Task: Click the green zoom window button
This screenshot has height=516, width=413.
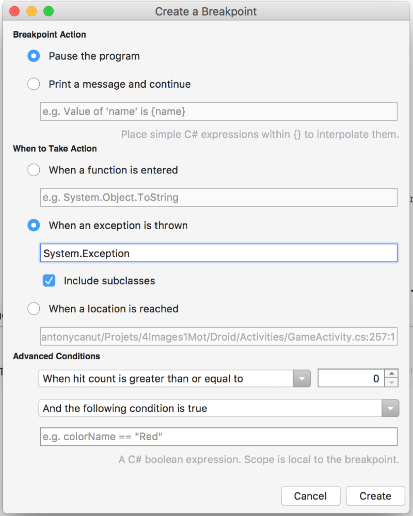Action: coord(49,11)
